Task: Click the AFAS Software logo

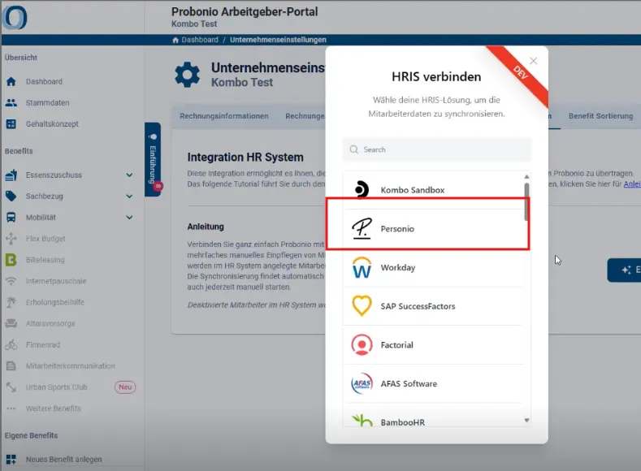Action: pos(362,383)
